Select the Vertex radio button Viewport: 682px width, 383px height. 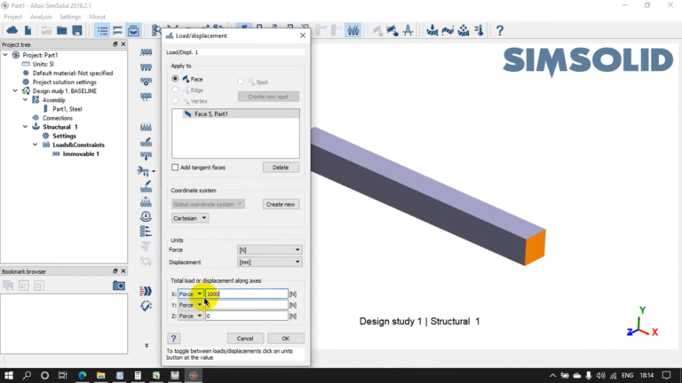[x=175, y=101]
